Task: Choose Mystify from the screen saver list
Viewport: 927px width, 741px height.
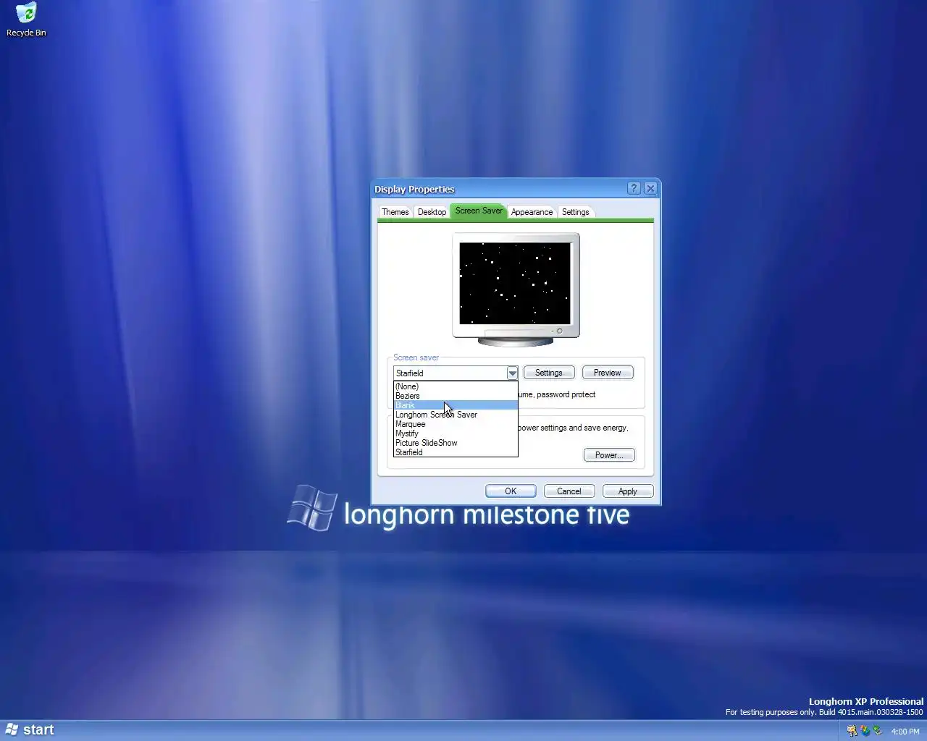Action: tap(456, 433)
